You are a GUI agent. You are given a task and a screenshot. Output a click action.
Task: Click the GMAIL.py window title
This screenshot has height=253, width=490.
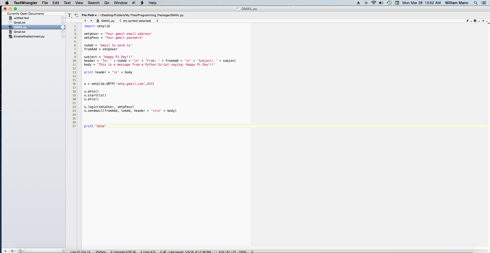click(249, 9)
